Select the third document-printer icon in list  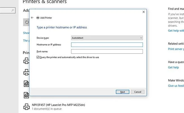pos(26,84)
